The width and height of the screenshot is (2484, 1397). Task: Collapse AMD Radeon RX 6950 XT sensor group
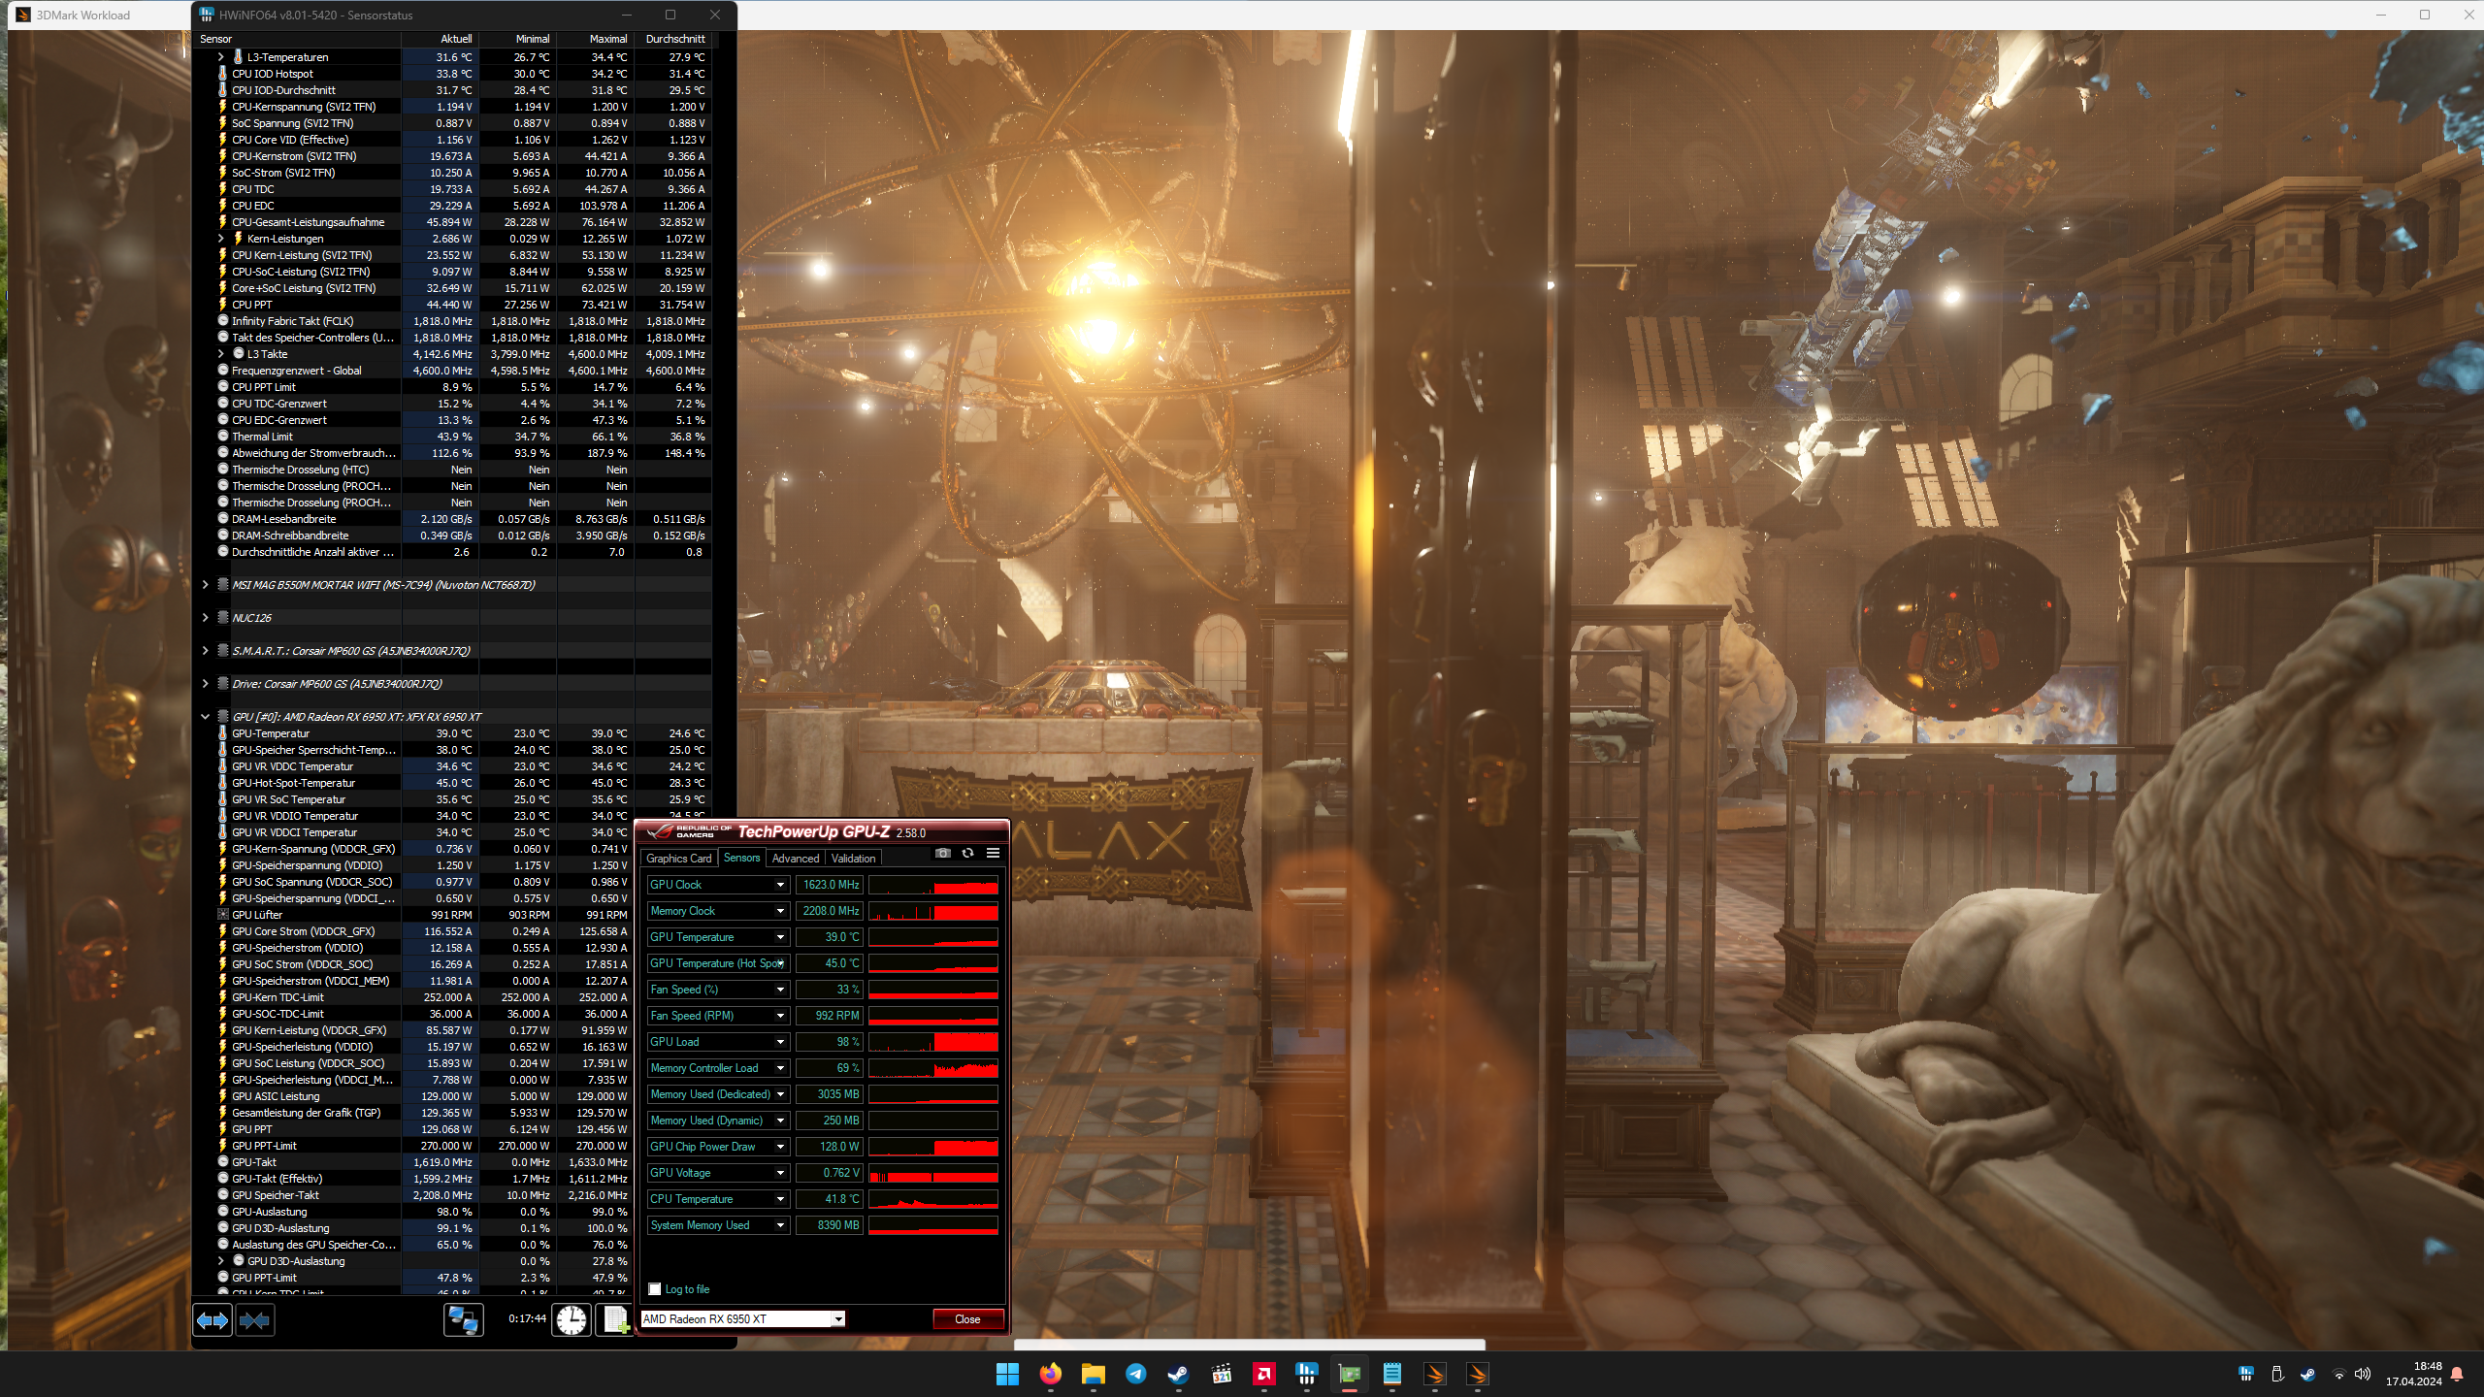pos(205,717)
